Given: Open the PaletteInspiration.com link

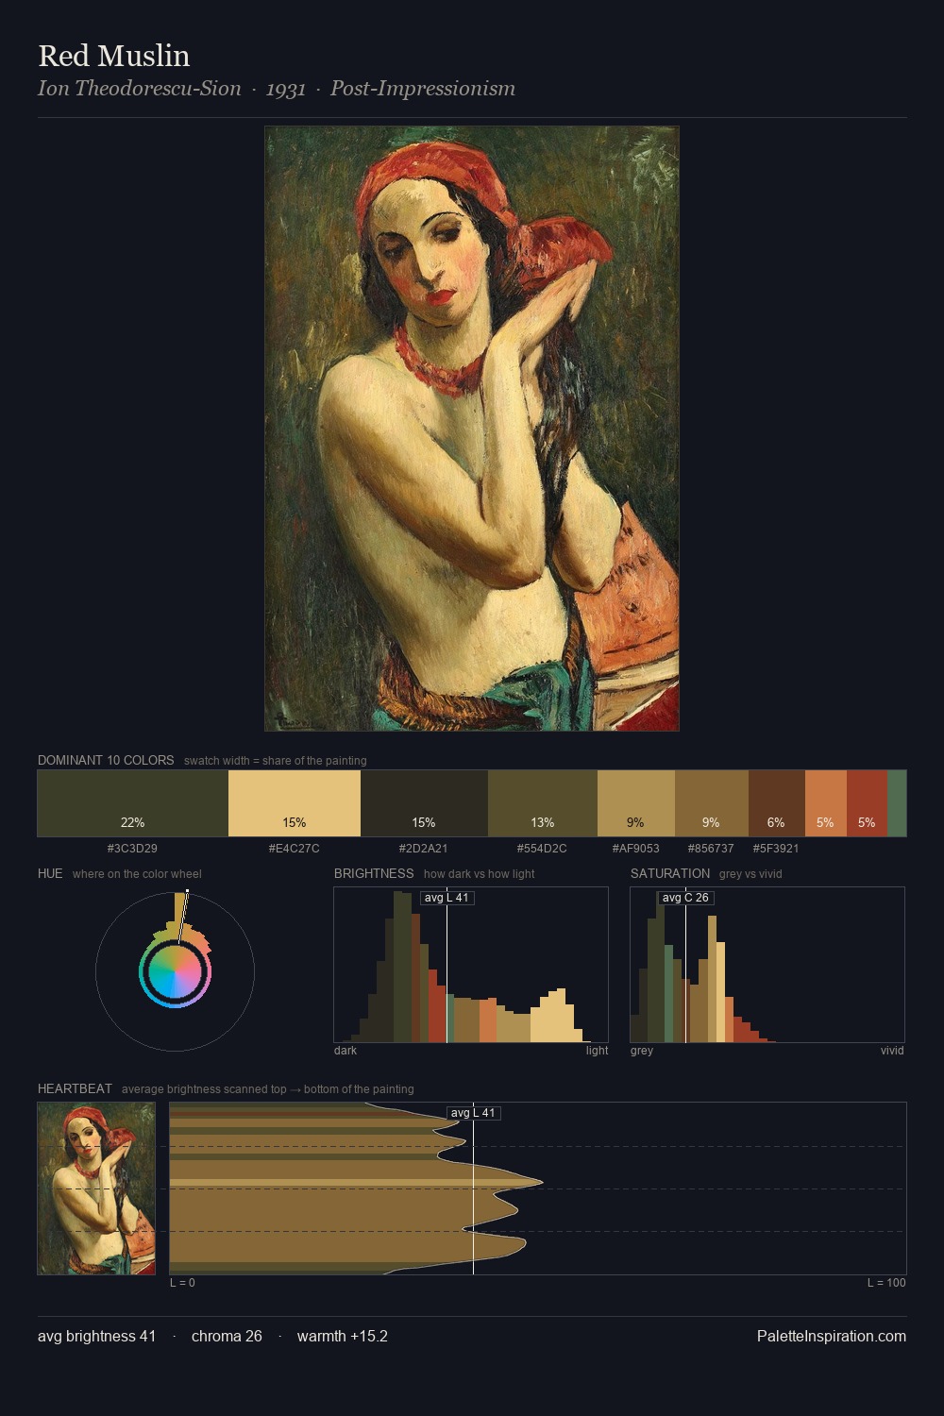Looking at the screenshot, I should [832, 1336].
